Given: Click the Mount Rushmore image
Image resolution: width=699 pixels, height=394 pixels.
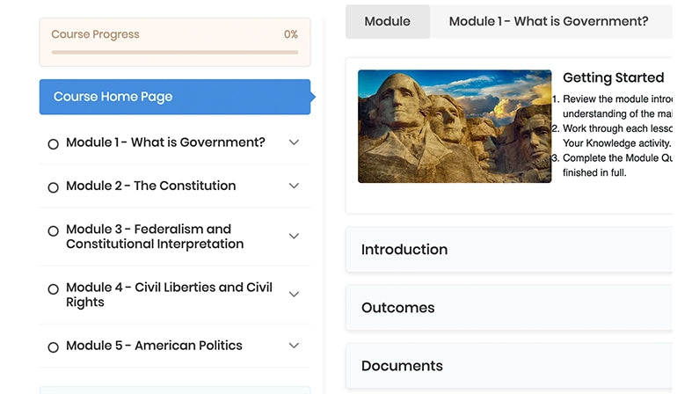Looking at the screenshot, I should point(454,127).
